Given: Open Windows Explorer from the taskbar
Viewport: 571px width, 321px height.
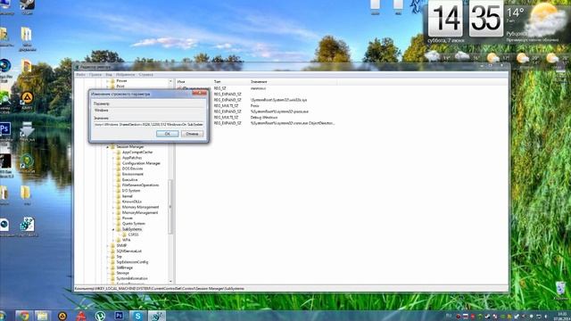Looking at the screenshot, I should 43,316.
